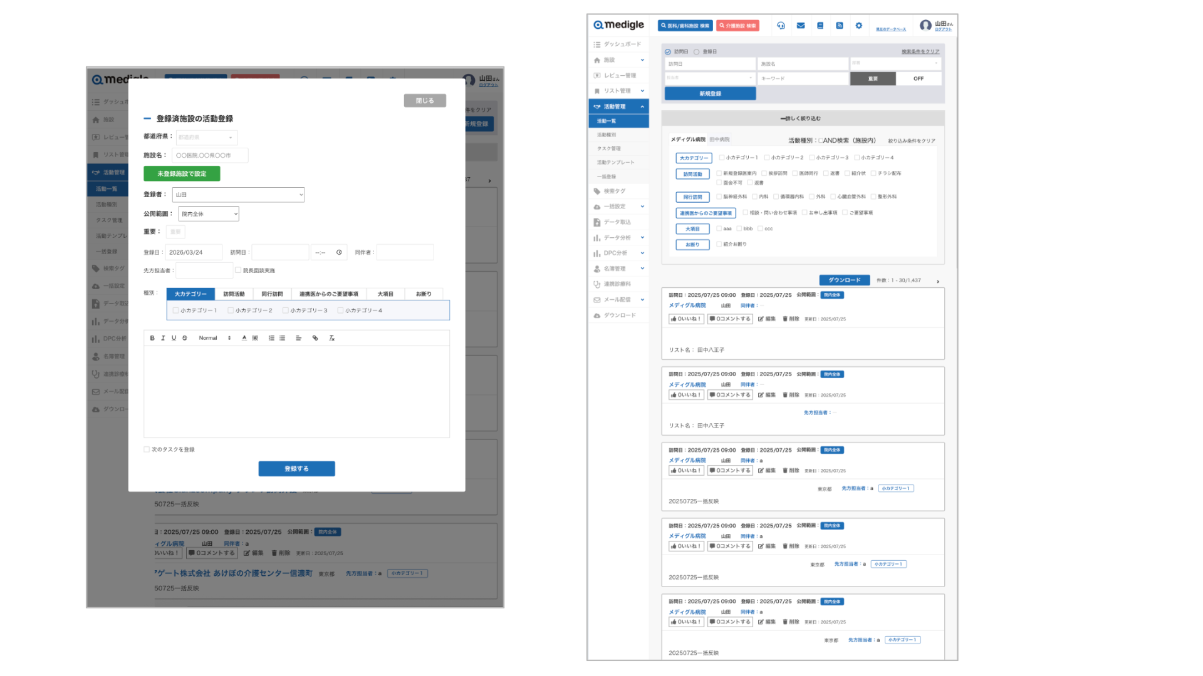Viewport: 1203px width, 676px height.
Task: Toggle the 重要 OFF switch in search panel
Action: click(918, 79)
